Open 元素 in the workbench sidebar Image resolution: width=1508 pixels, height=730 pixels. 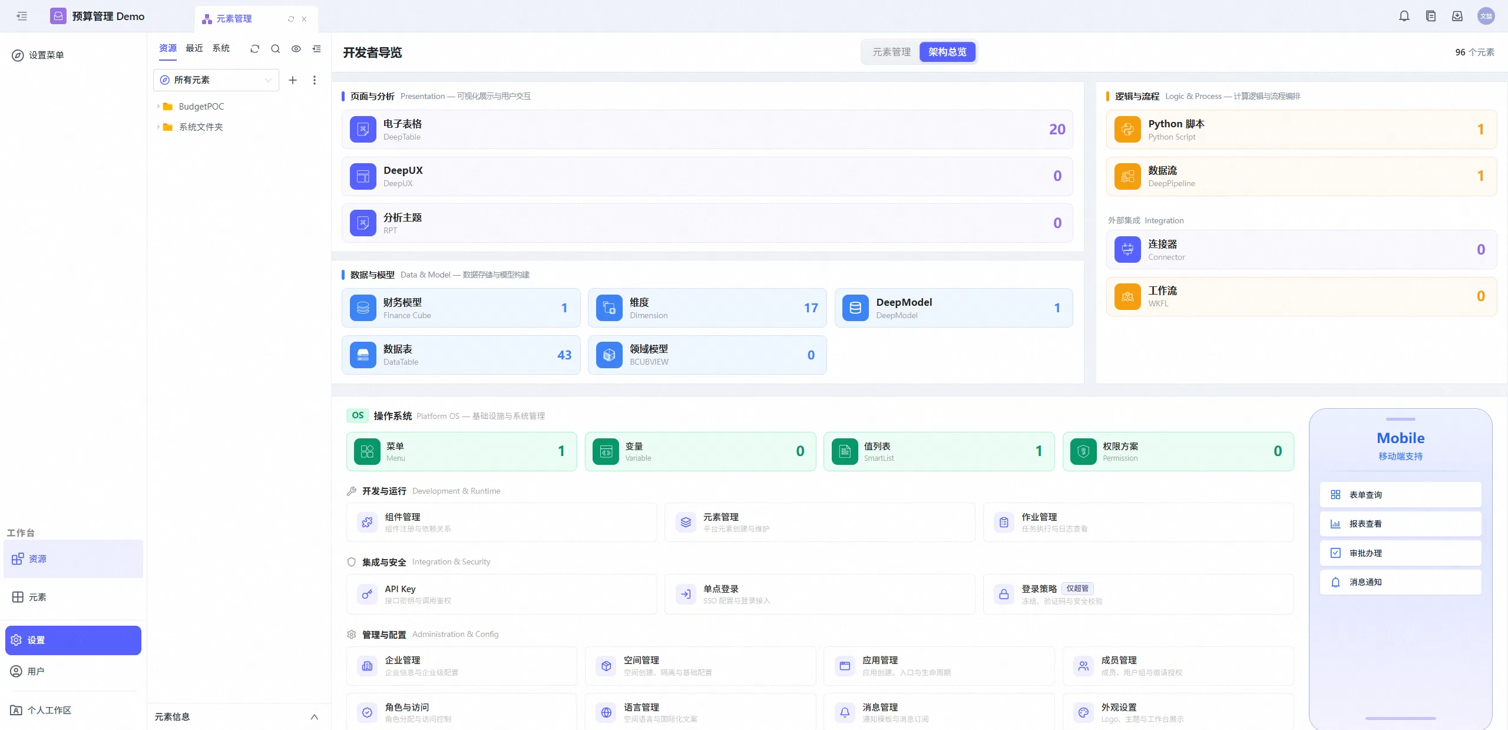pos(73,597)
